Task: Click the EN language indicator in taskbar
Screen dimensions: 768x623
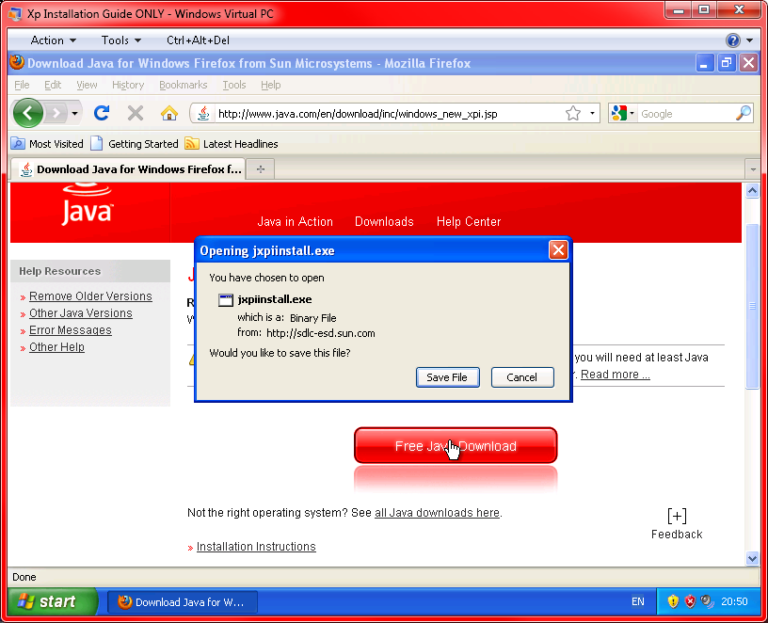Action: coord(638,601)
